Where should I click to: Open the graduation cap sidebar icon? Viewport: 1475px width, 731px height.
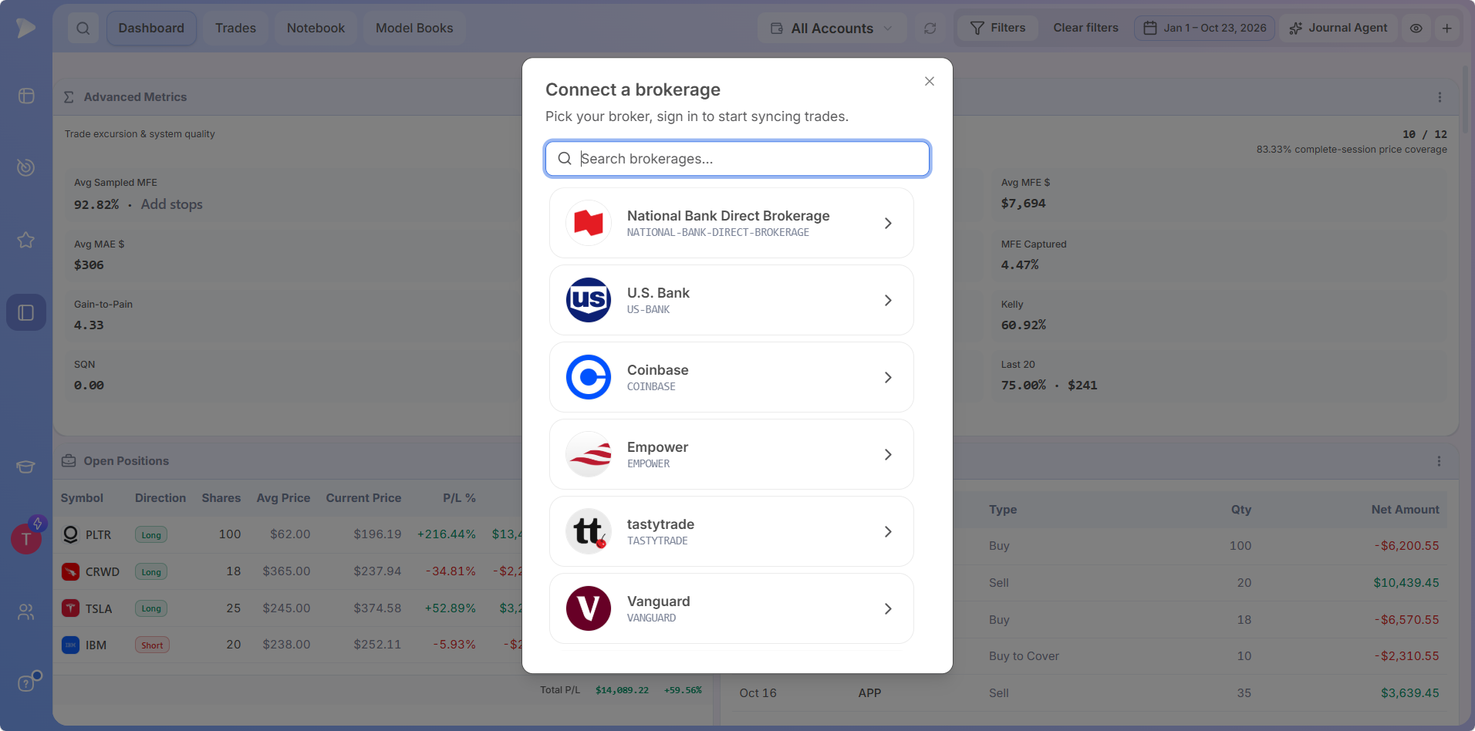[26, 467]
